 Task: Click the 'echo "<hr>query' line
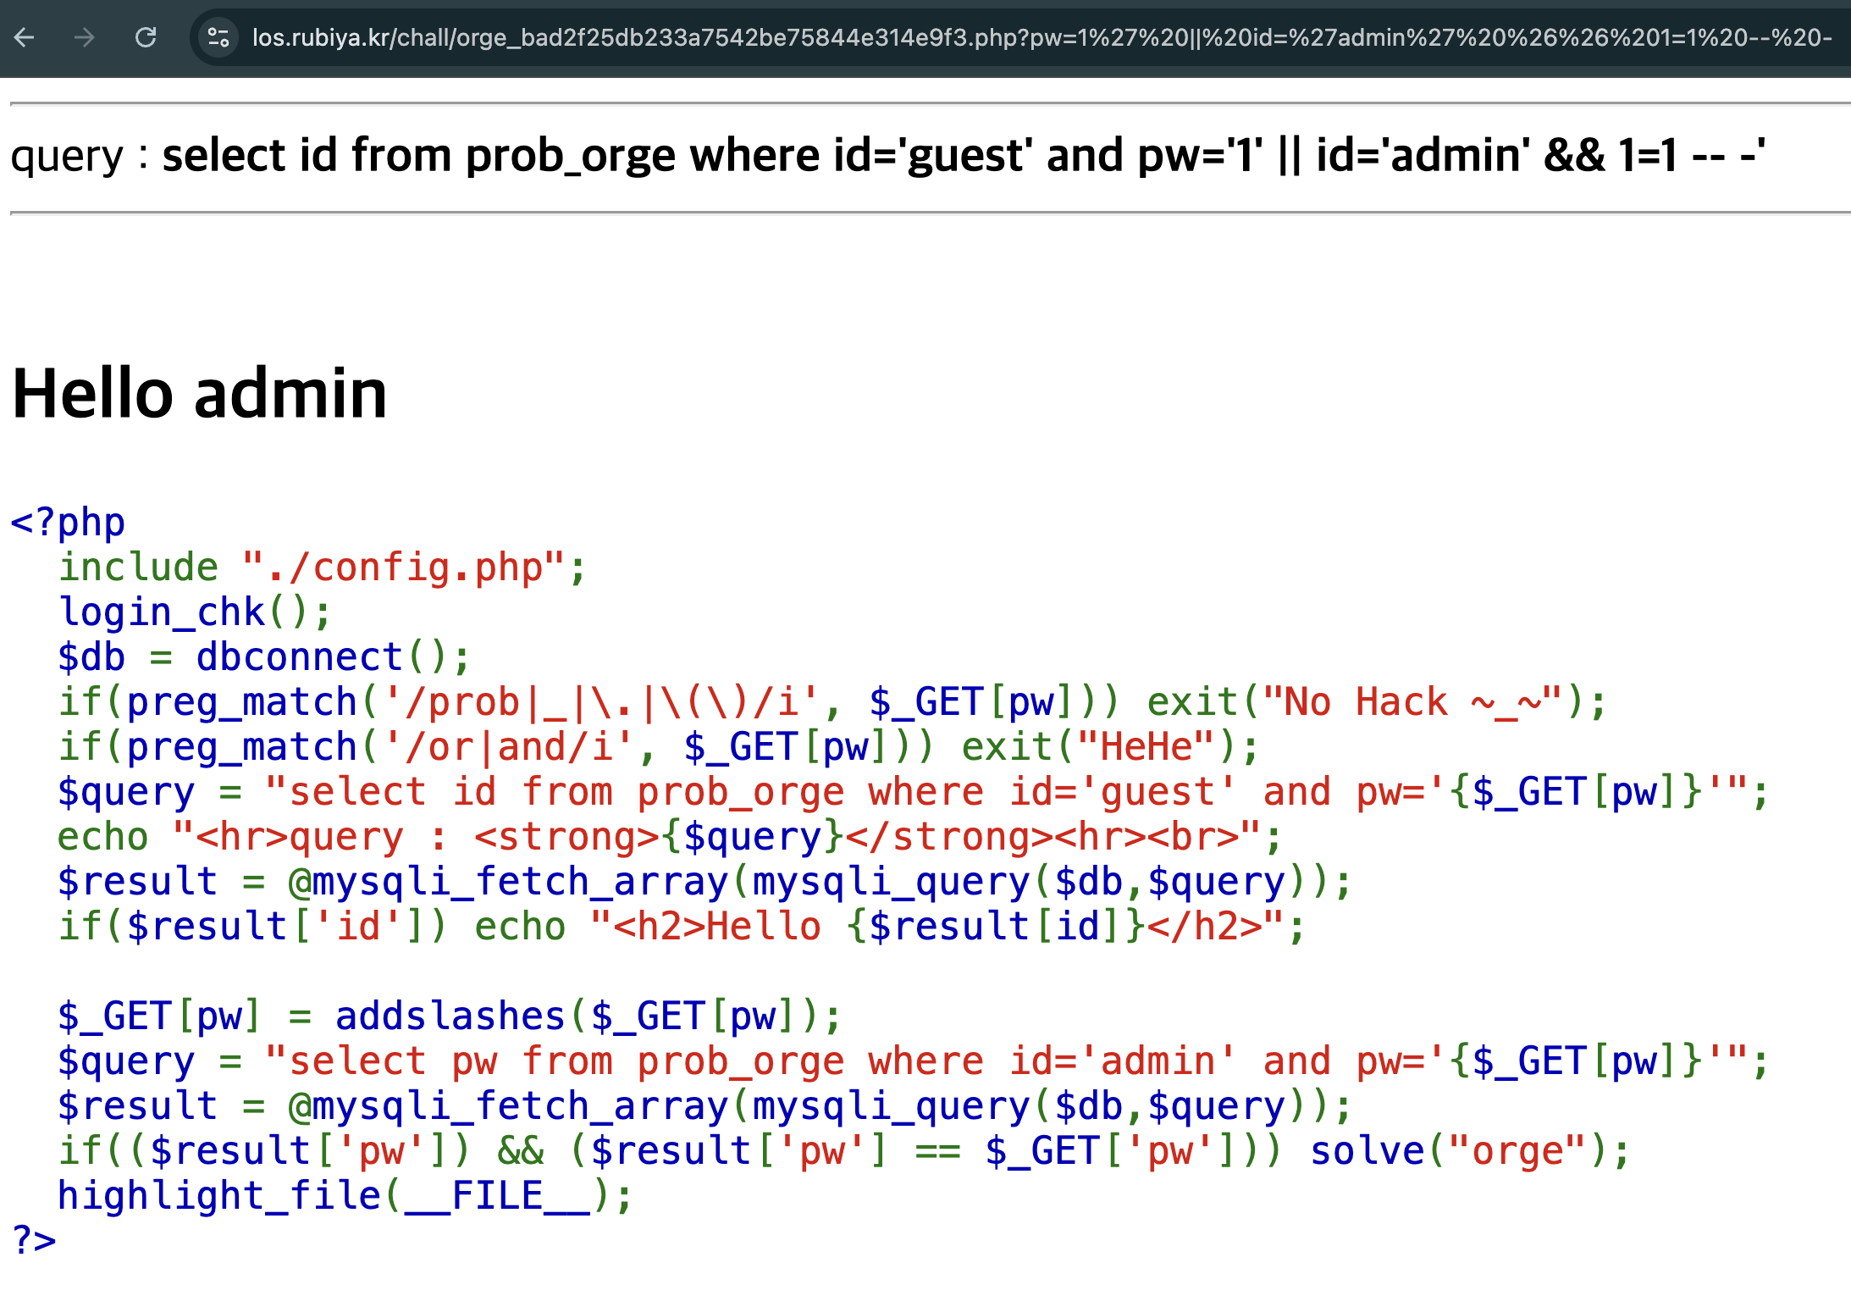670,836
